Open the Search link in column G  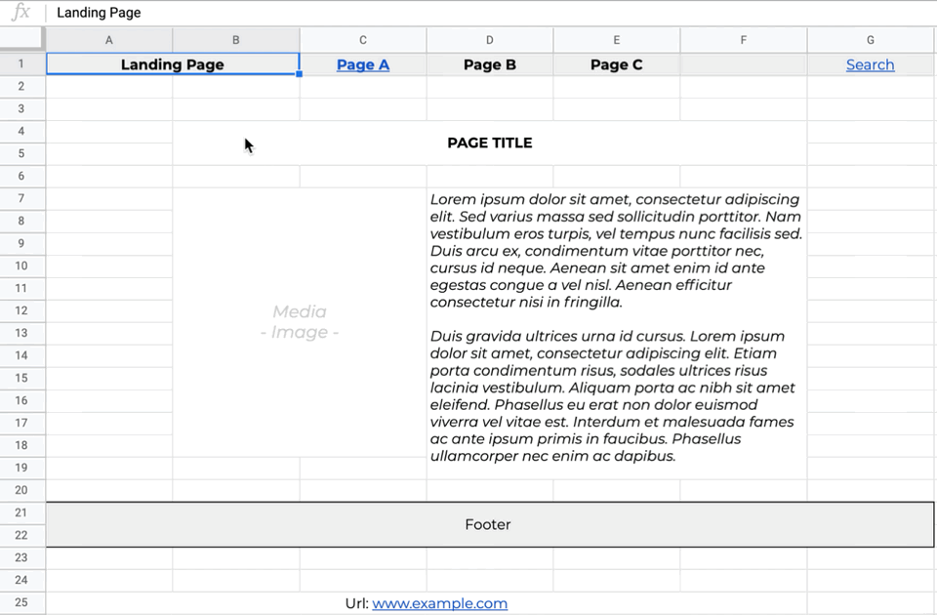pos(870,64)
